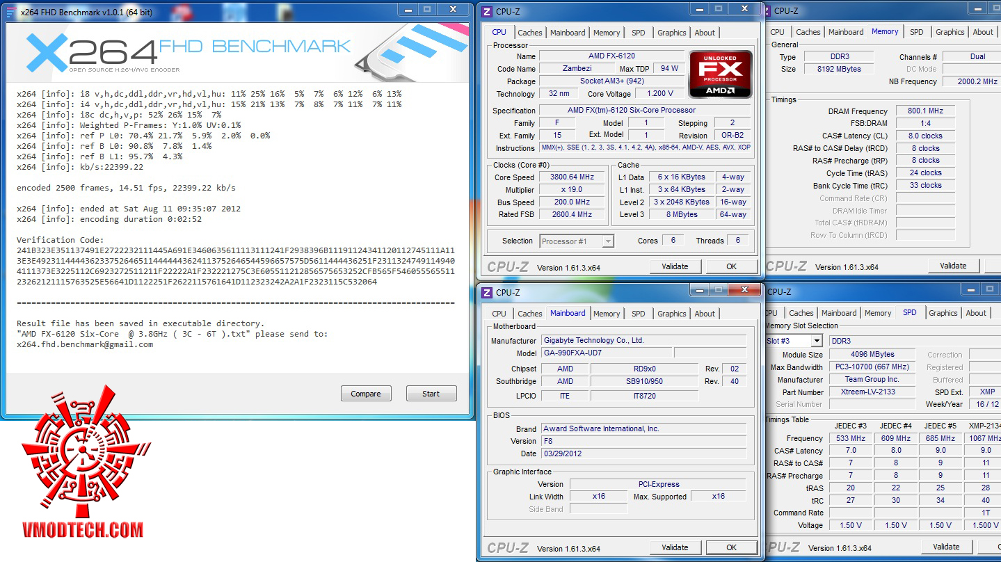The image size is (1001, 562).
Task: Go to Memory tab in the SPD slot window
Action: [878, 313]
